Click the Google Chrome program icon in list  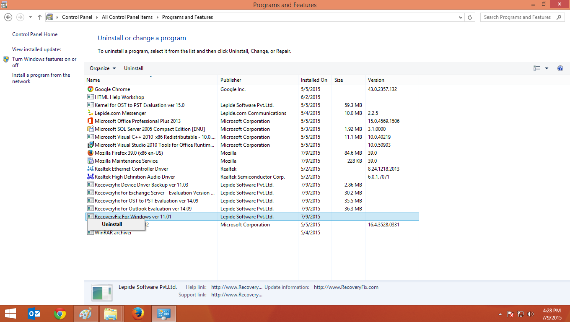click(x=90, y=89)
